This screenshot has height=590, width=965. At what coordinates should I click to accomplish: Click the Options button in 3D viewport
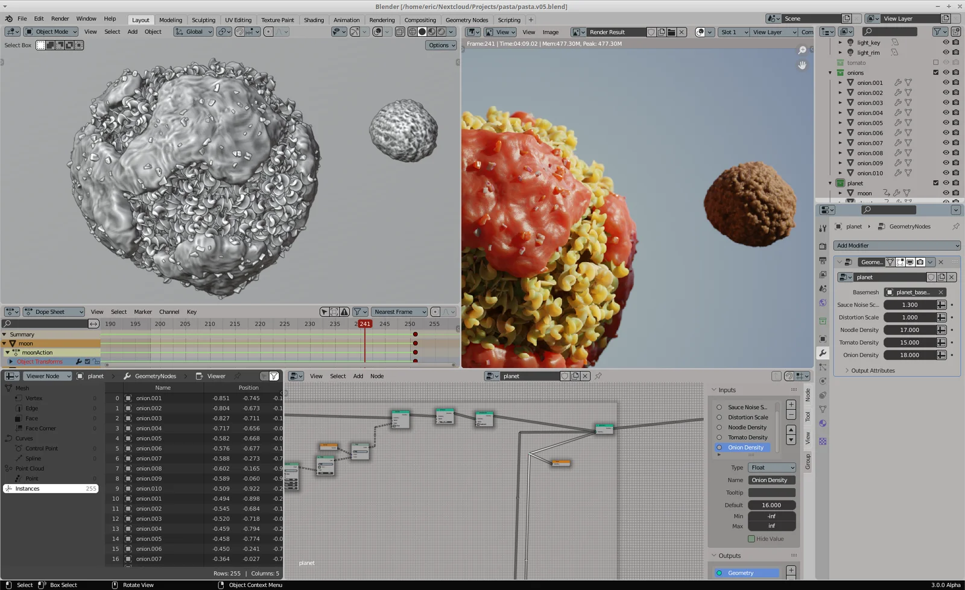point(441,45)
